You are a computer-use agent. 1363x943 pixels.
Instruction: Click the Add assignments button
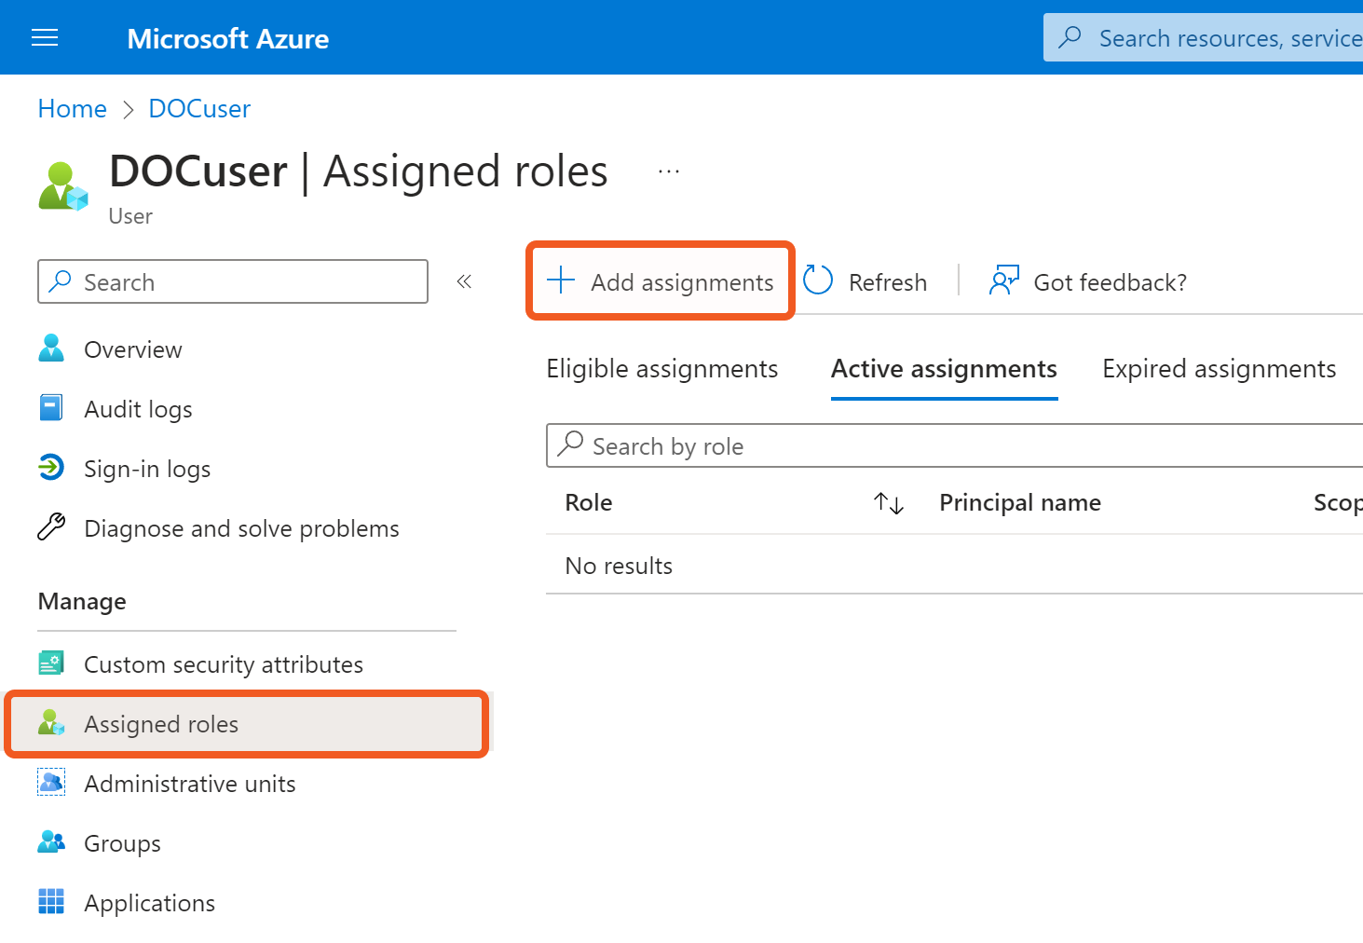(661, 280)
